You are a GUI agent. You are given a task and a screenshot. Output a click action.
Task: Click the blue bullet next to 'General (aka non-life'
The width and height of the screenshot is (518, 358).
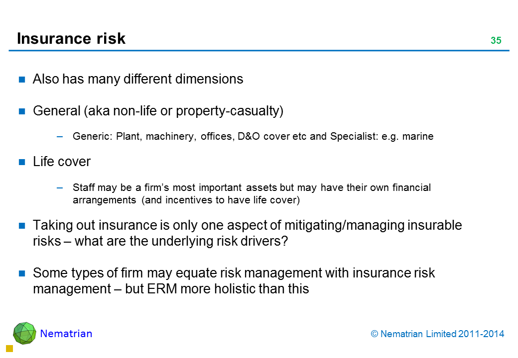[x=22, y=111]
